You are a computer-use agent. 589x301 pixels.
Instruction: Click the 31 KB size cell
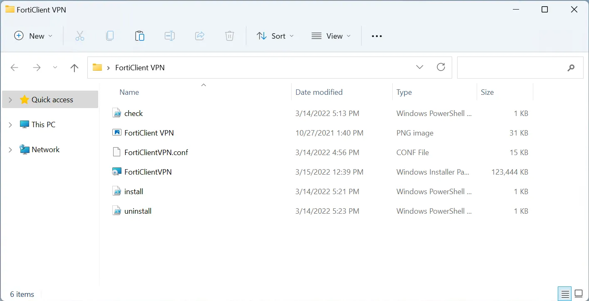click(519, 133)
